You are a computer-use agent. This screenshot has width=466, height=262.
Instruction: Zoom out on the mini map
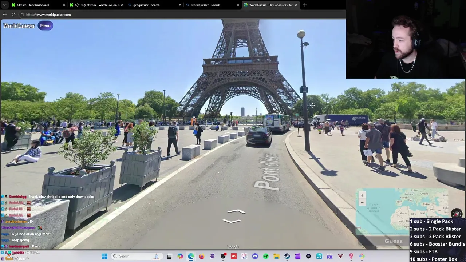[x=362, y=202]
